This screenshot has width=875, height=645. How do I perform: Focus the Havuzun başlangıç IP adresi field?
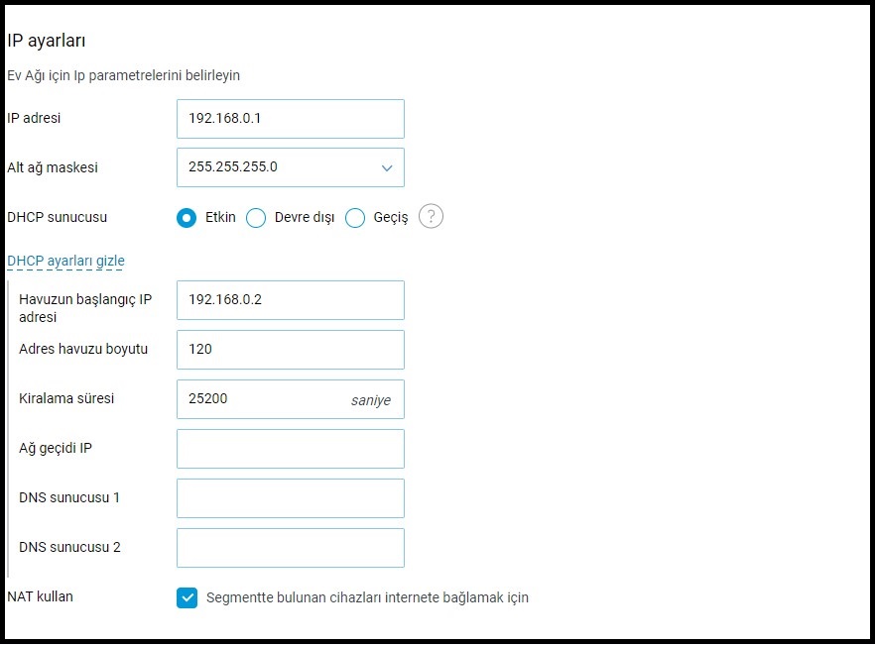[290, 300]
